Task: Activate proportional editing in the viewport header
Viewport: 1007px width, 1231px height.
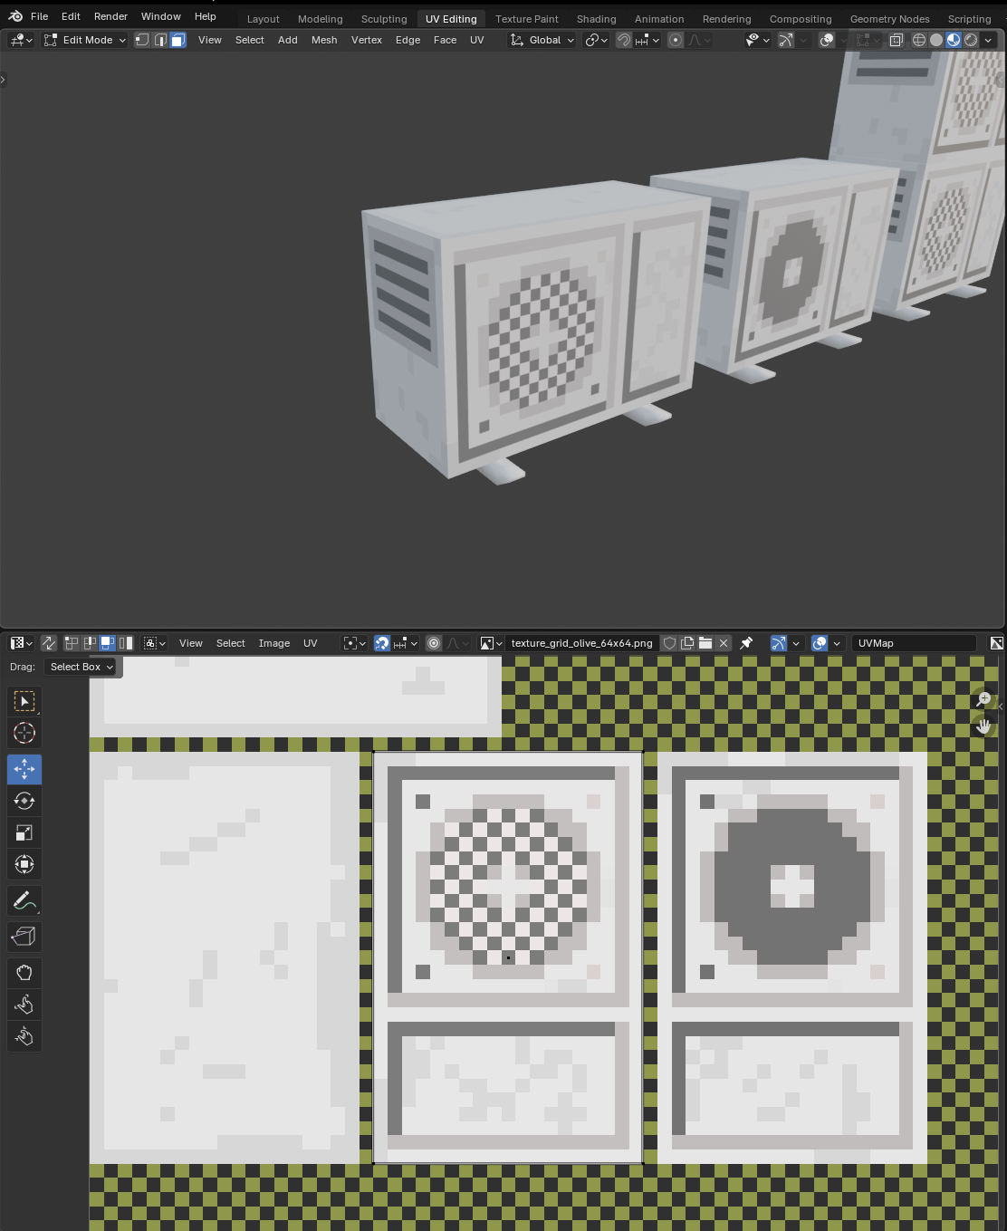Action: [x=676, y=40]
